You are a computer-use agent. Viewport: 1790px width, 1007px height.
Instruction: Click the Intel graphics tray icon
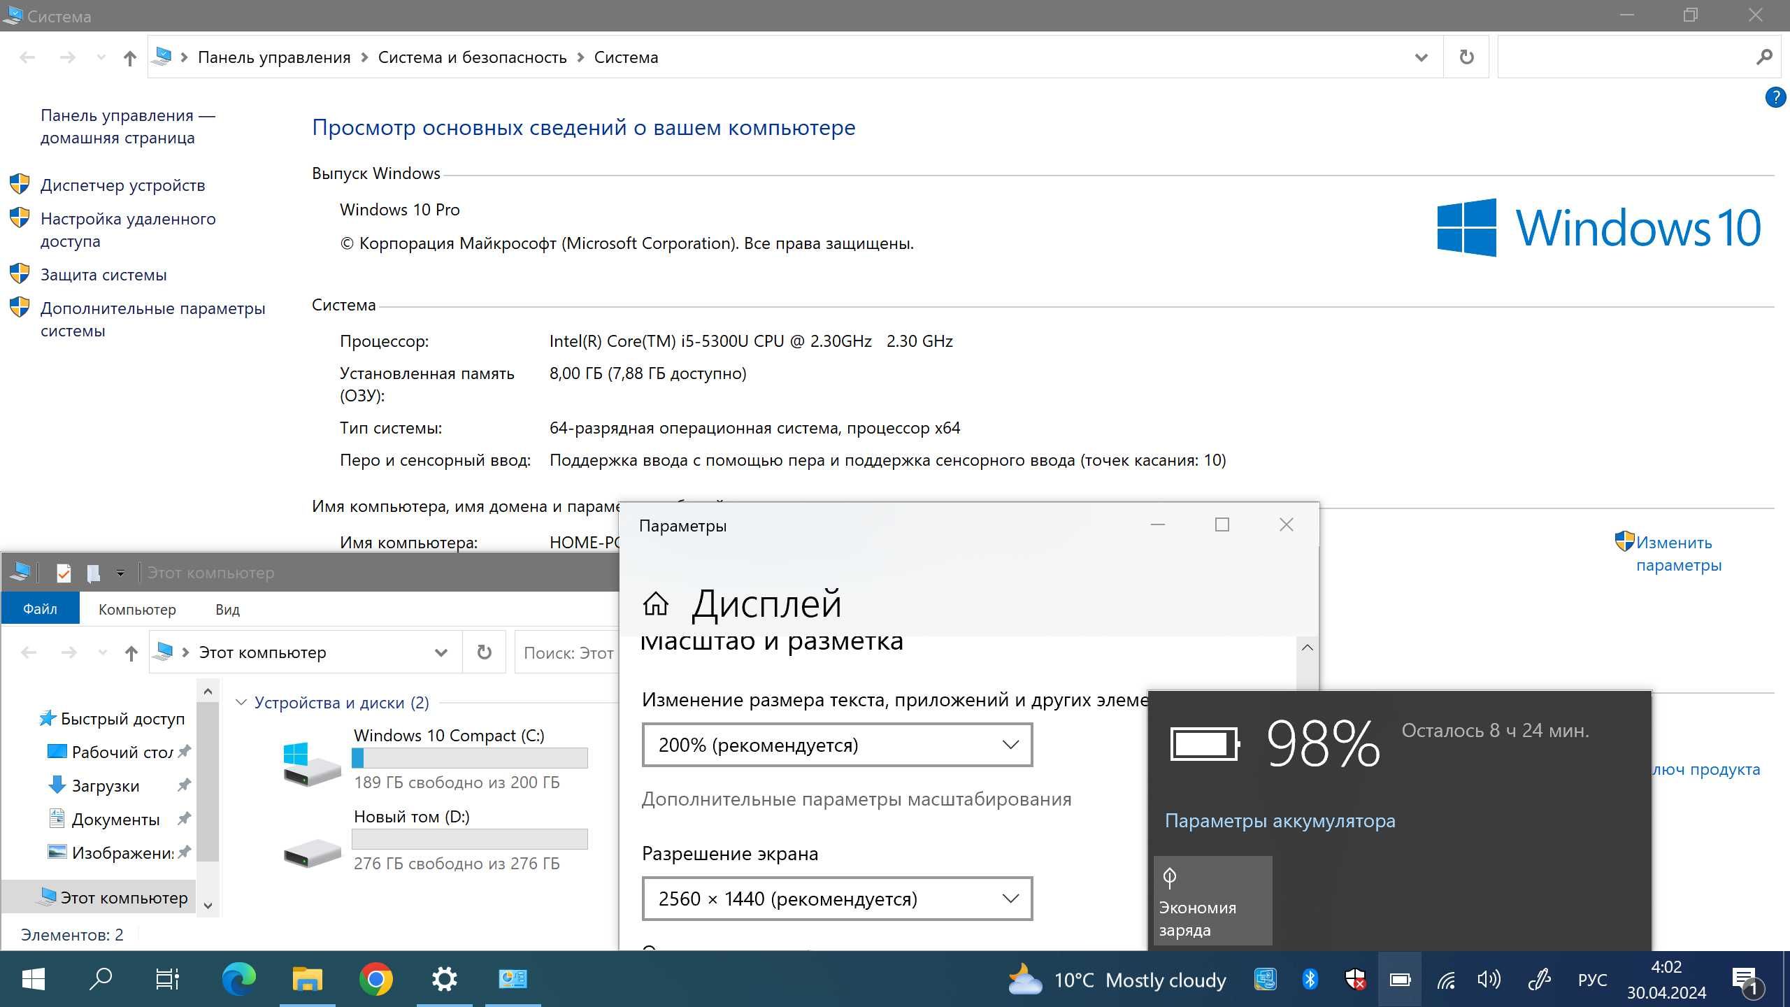1265,979
